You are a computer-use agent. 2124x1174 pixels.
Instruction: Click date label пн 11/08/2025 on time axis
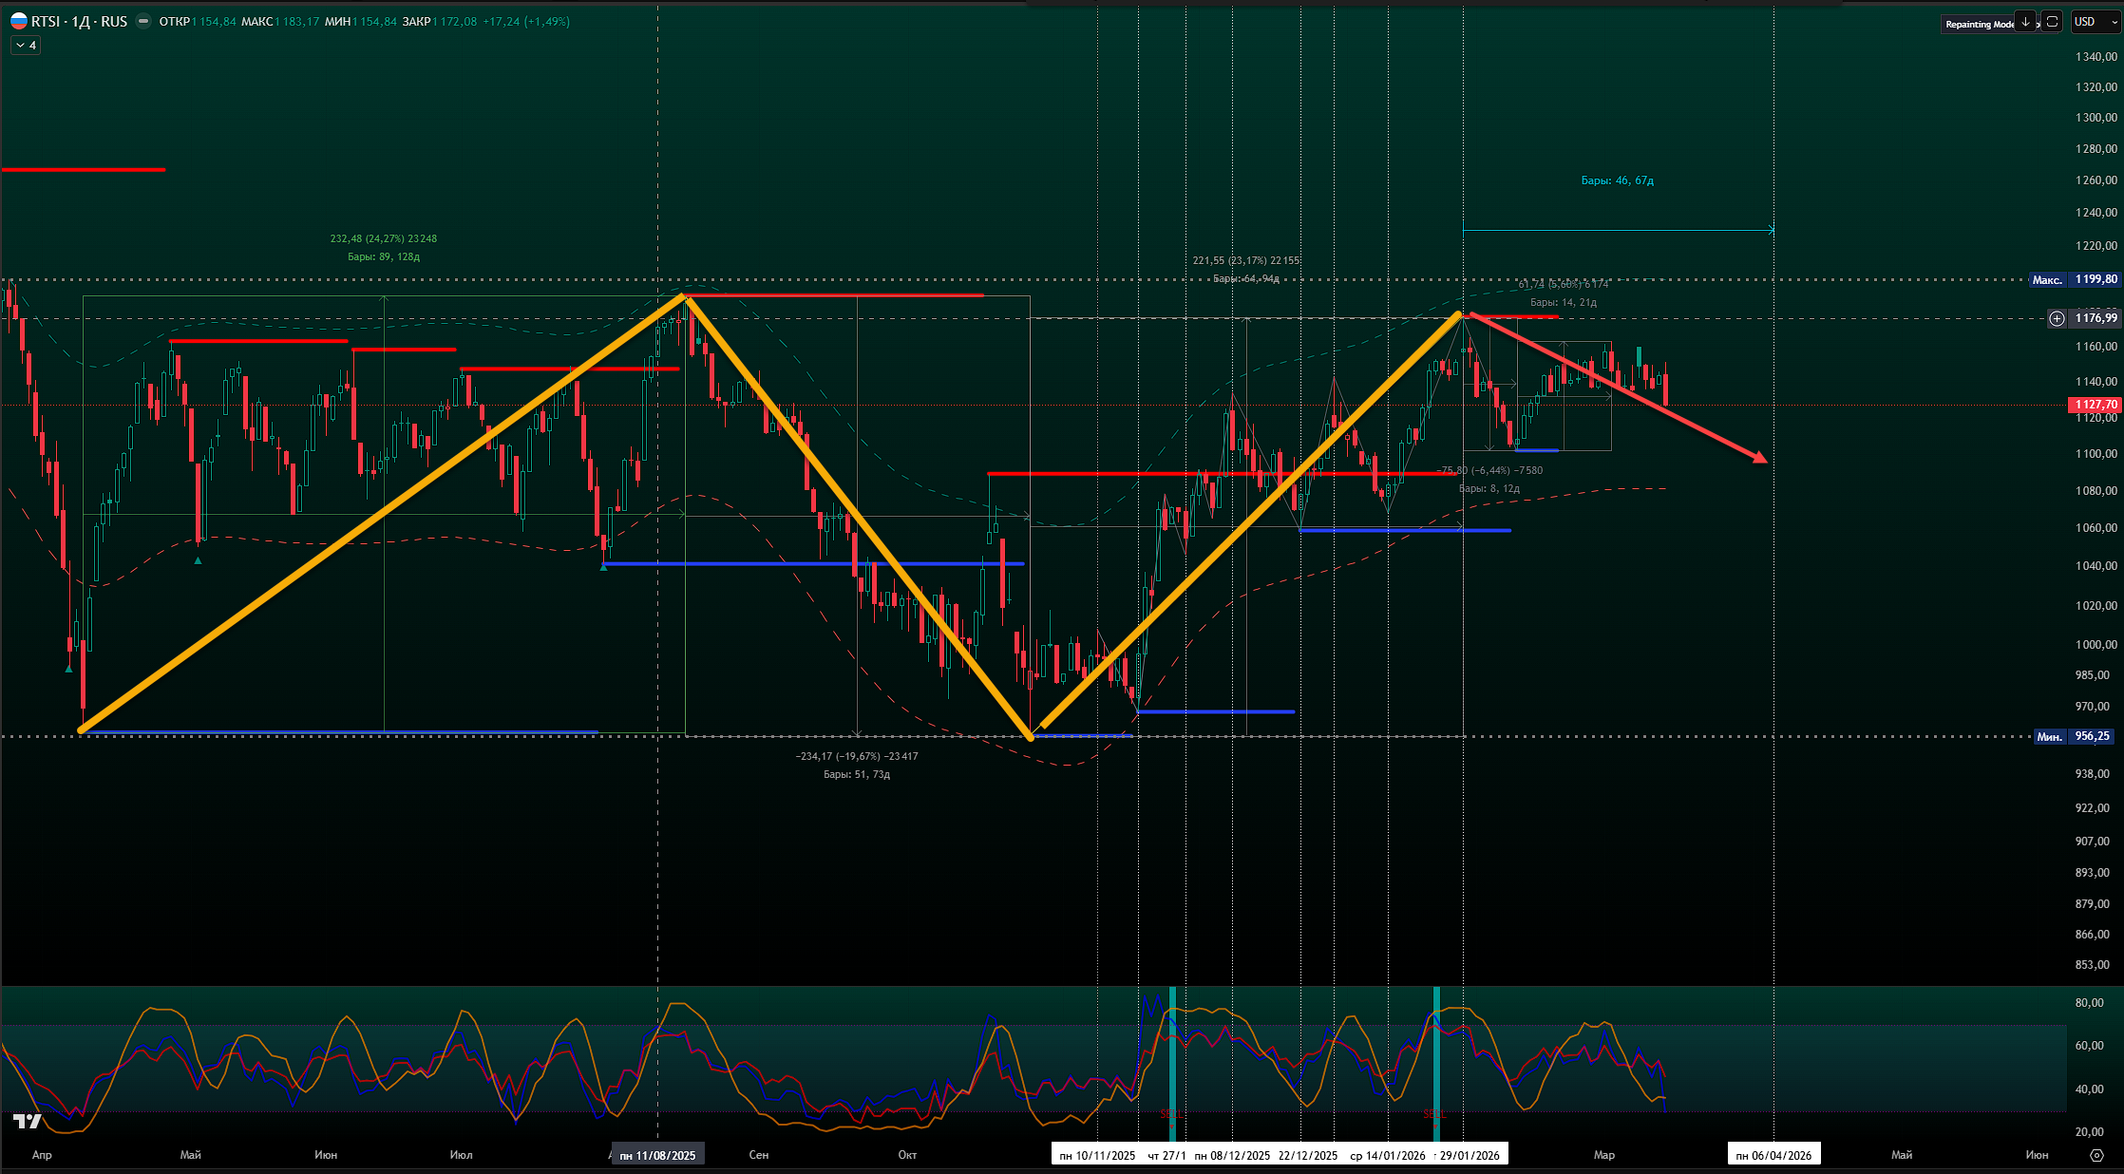(x=657, y=1155)
